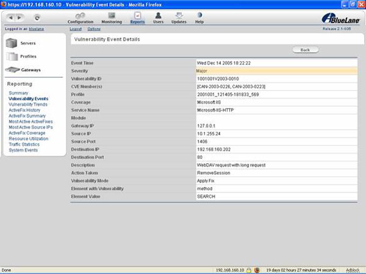The height and width of the screenshot is (274, 366).
Task: Go to ActiveFix History report
Action: [x=23, y=110]
